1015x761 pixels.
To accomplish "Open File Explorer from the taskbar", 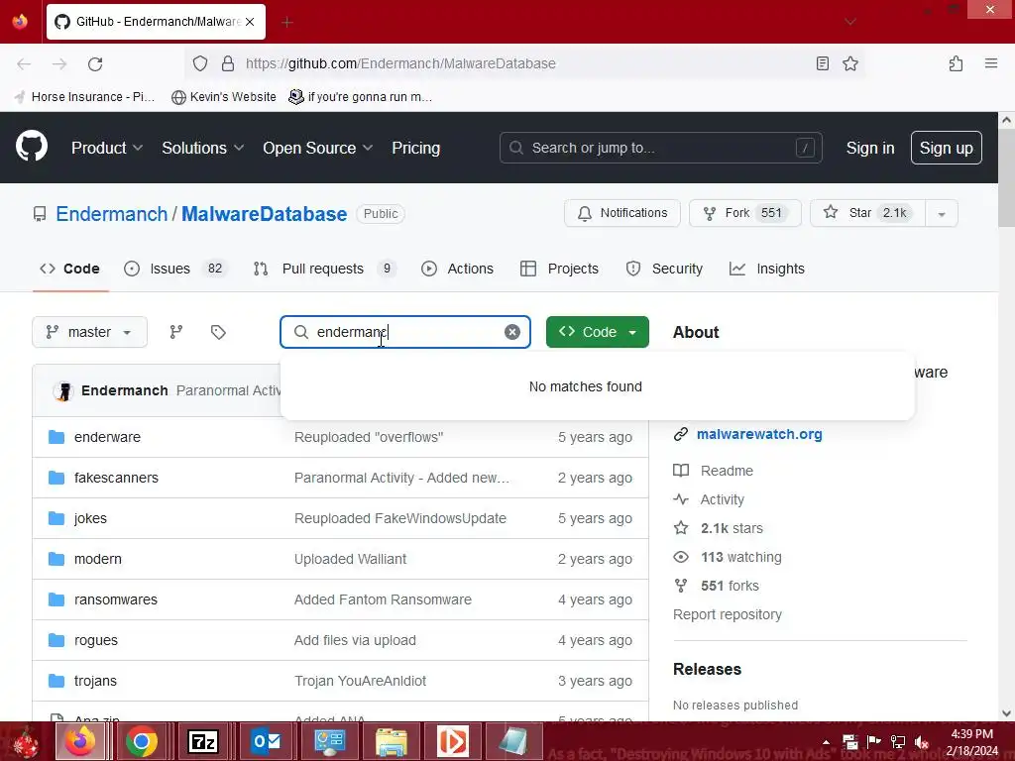I will click(x=391, y=741).
